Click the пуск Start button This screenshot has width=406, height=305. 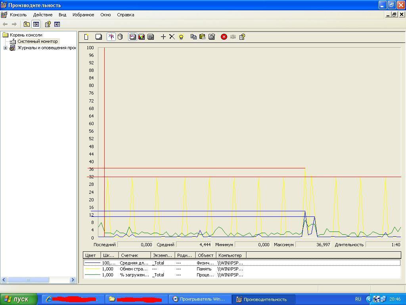[x=19, y=299]
